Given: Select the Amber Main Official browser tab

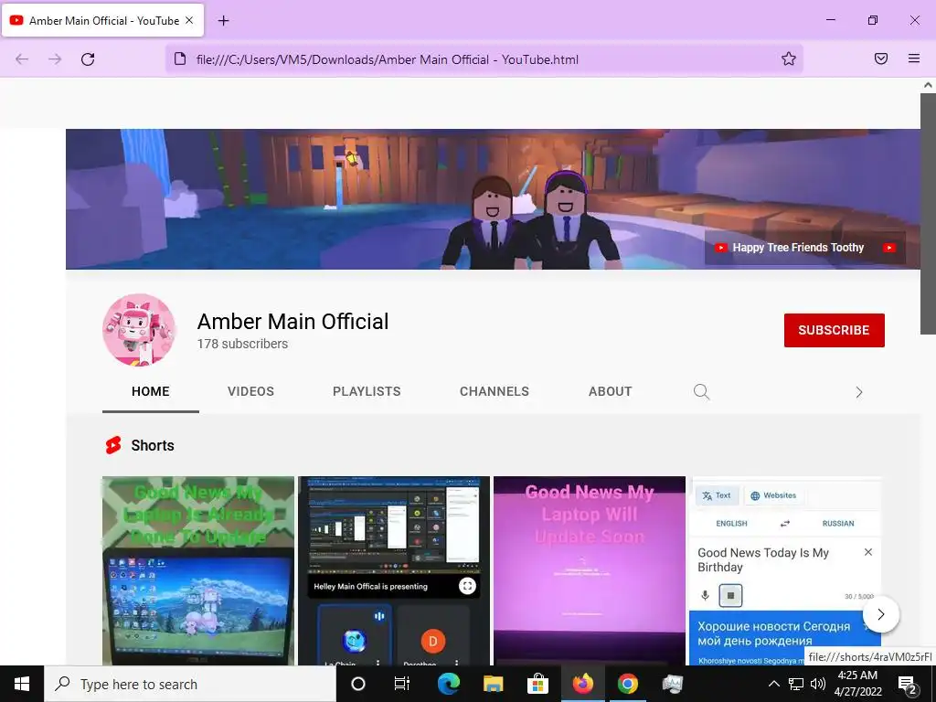Looking at the screenshot, I should pos(103,20).
